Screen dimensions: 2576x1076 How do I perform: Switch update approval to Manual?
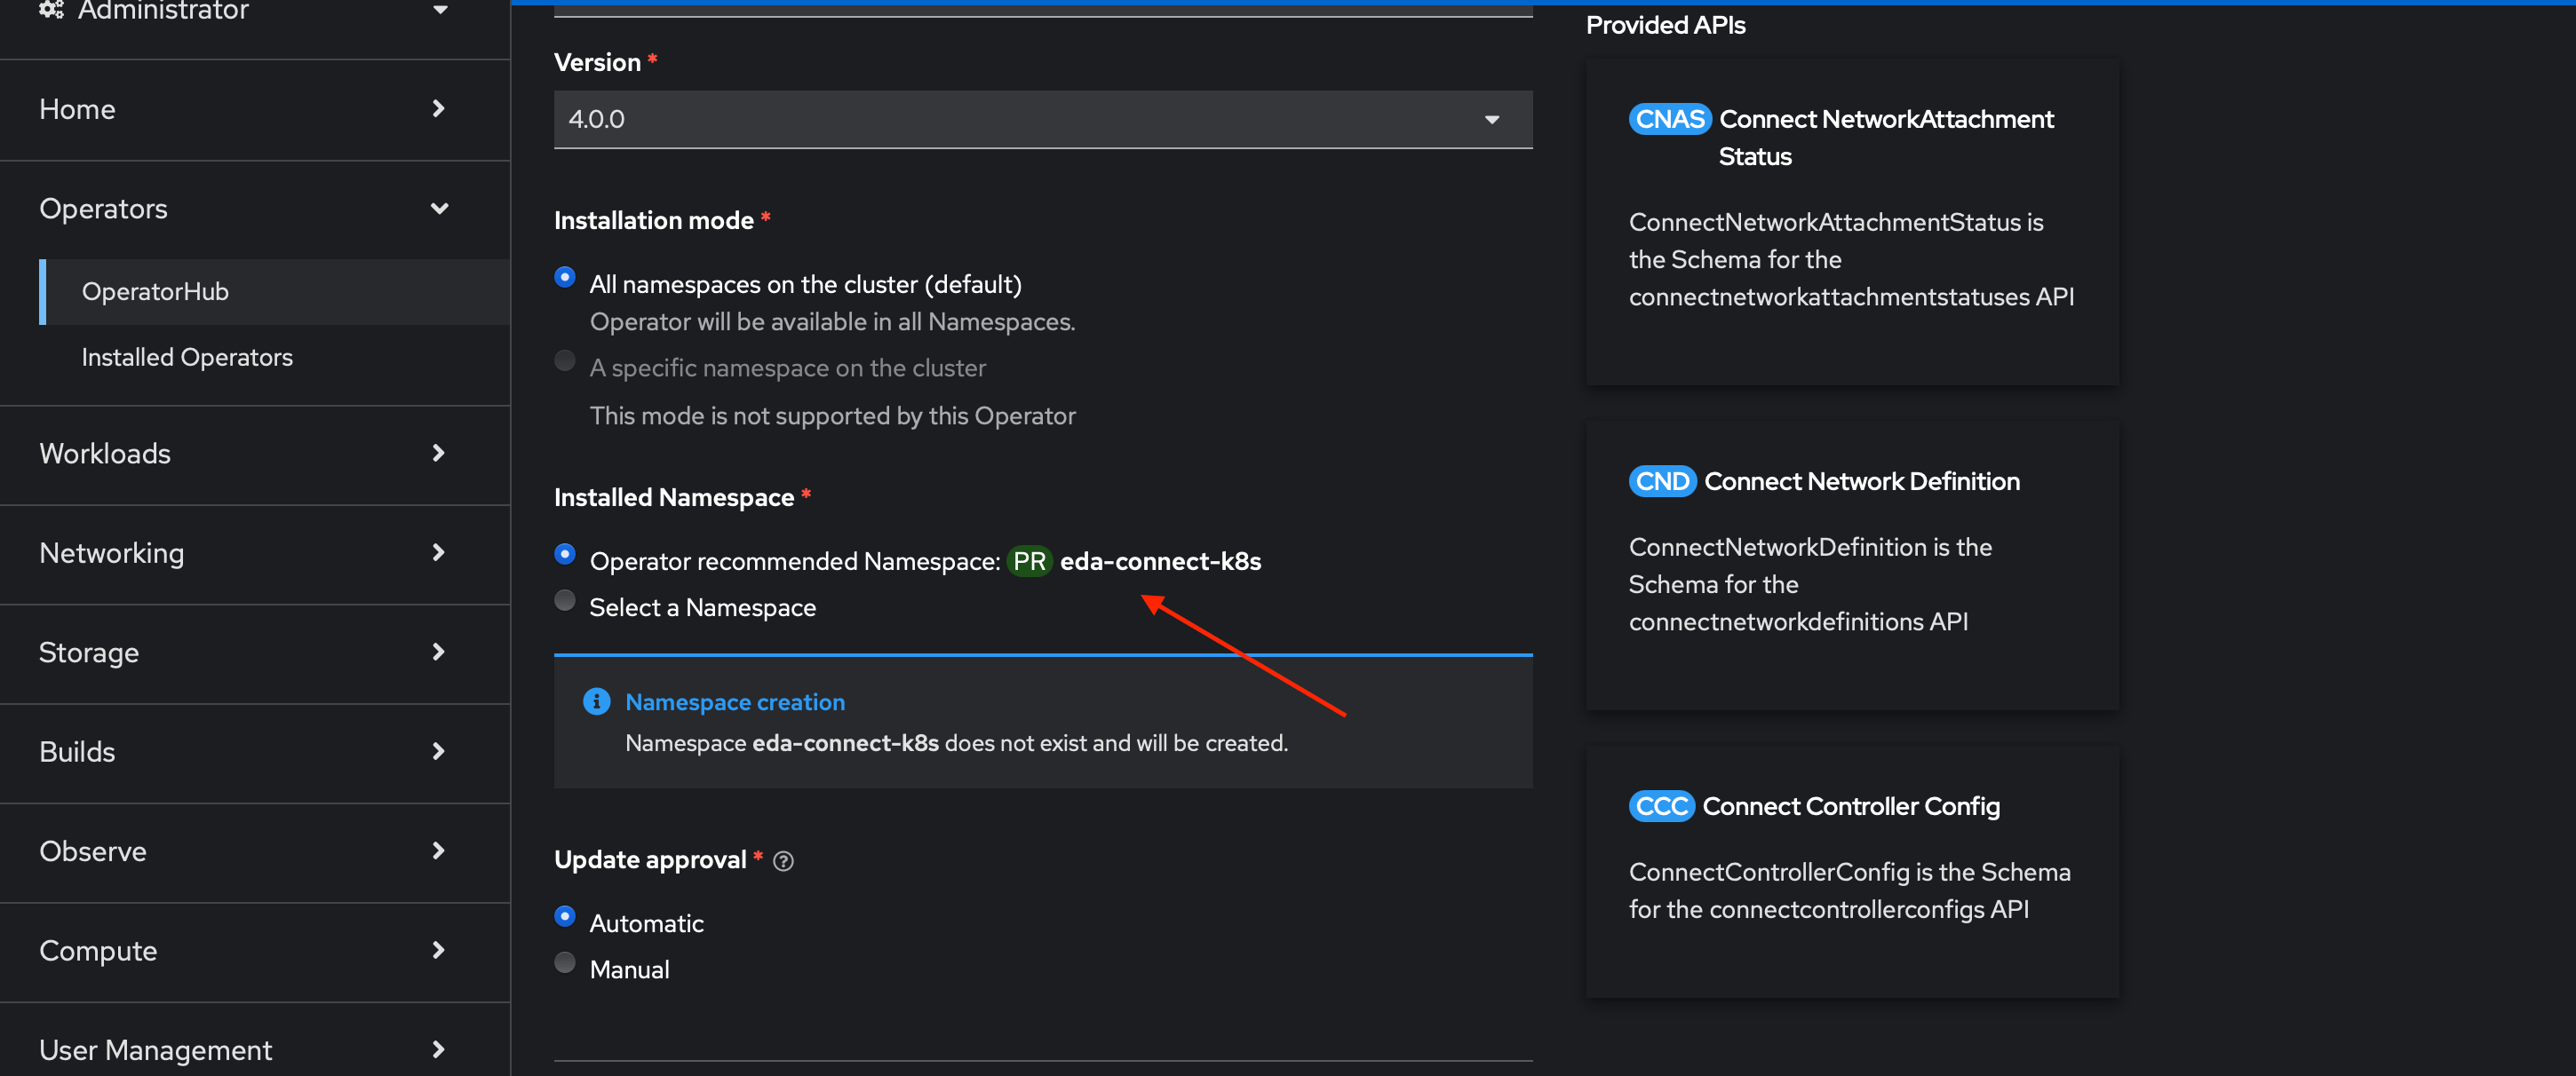pyautogui.click(x=565, y=962)
